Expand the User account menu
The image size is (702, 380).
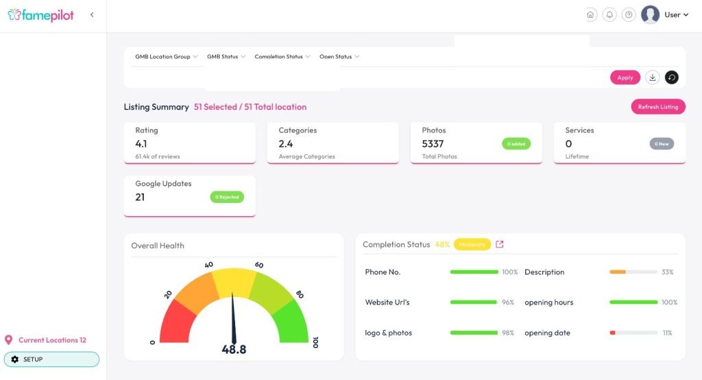[676, 15]
